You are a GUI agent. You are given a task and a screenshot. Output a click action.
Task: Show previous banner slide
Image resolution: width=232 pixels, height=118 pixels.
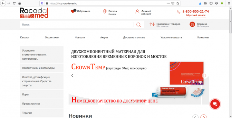(x=72, y=75)
